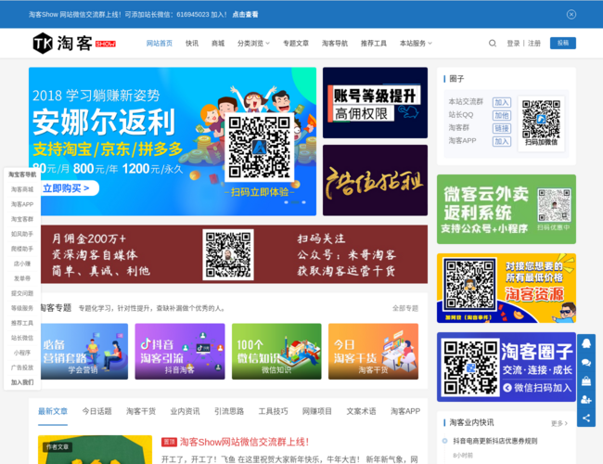Switch to the 业内资讯 tab
Screen dimensions: 603x464
(x=185, y=411)
